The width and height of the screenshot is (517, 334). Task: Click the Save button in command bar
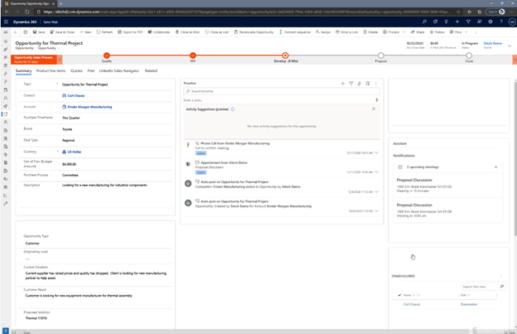coord(39,32)
